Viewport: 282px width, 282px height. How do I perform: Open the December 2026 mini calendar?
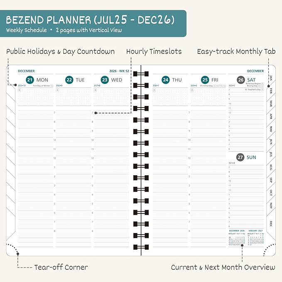click(237, 238)
